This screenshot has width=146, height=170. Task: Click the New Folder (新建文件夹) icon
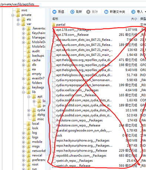pos(106,12)
